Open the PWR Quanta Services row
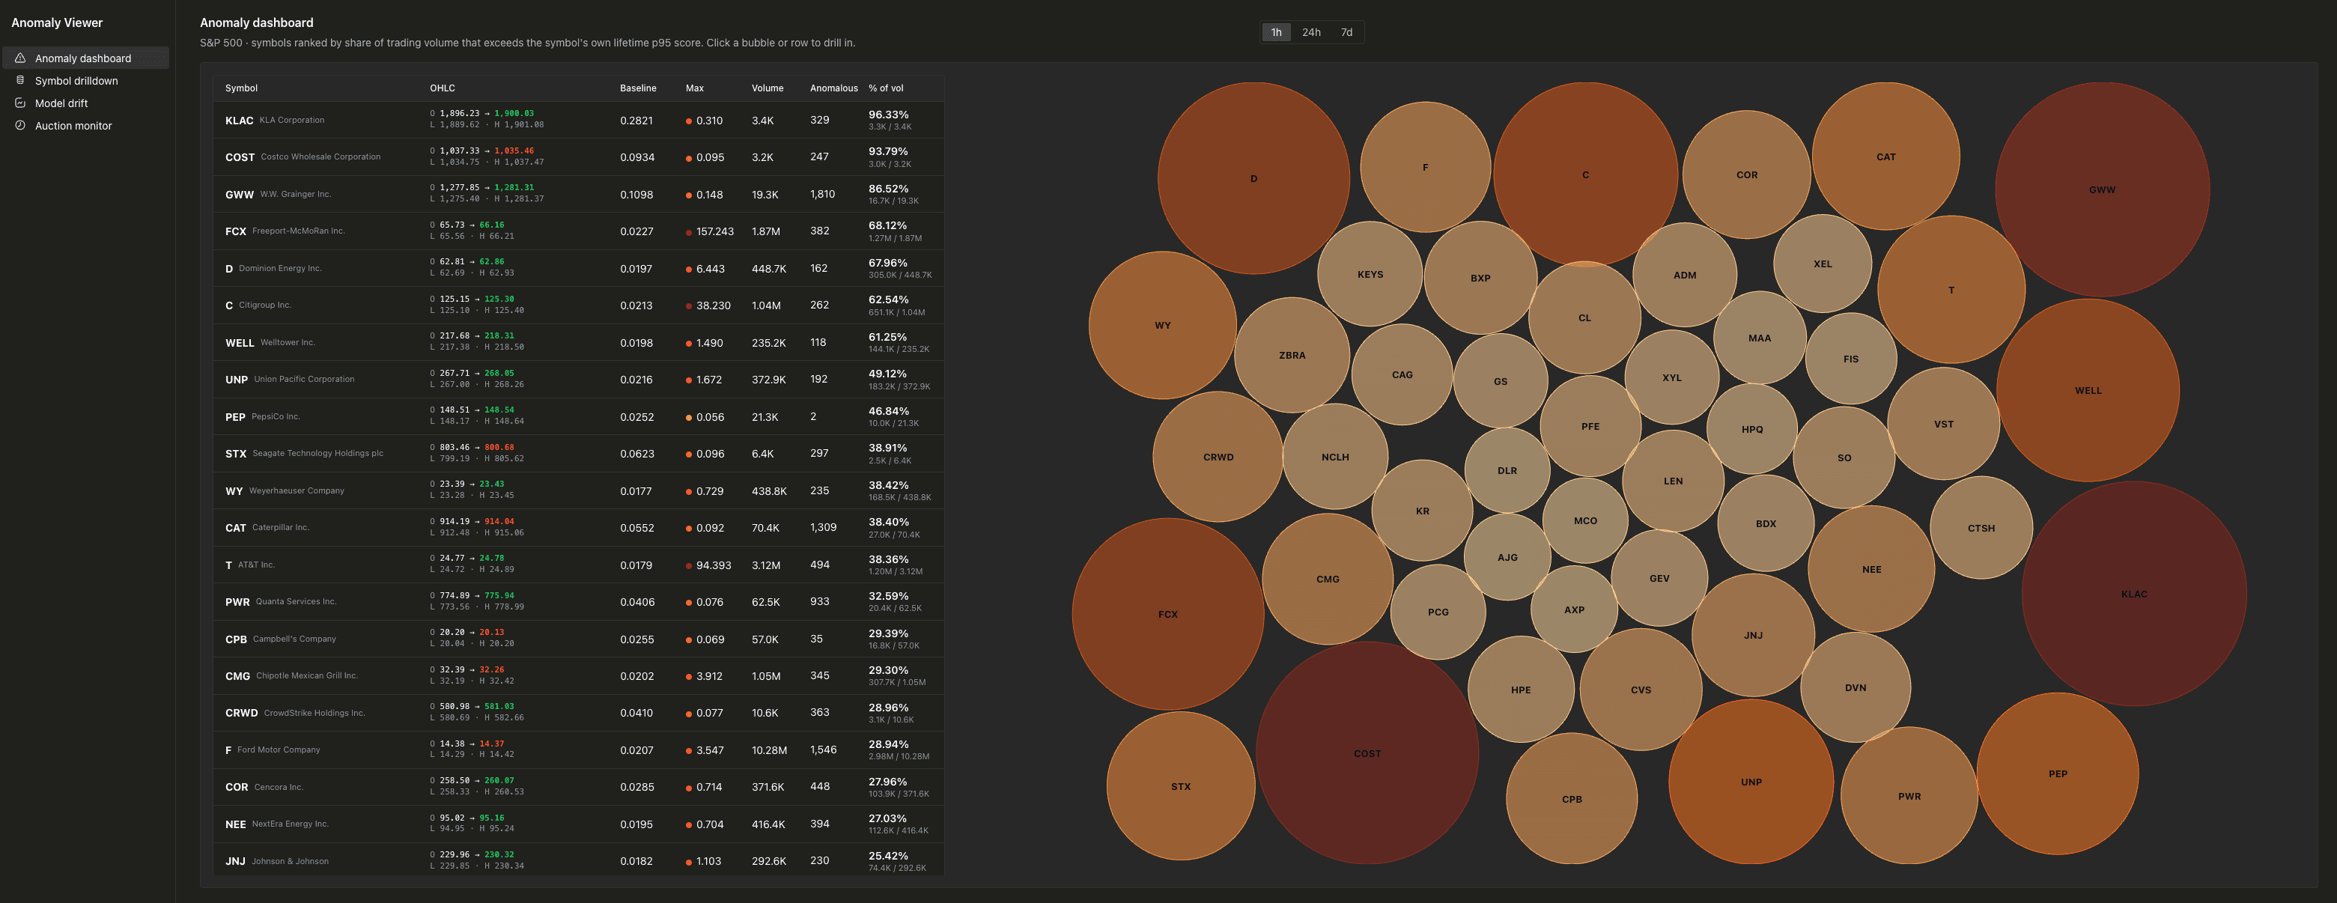The width and height of the screenshot is (2337, 903). pos(579,602)
